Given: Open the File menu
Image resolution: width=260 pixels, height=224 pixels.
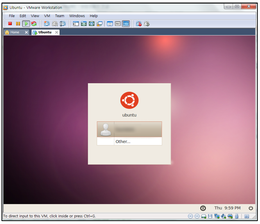Looking at the screenshot, I should coord(12,16).
